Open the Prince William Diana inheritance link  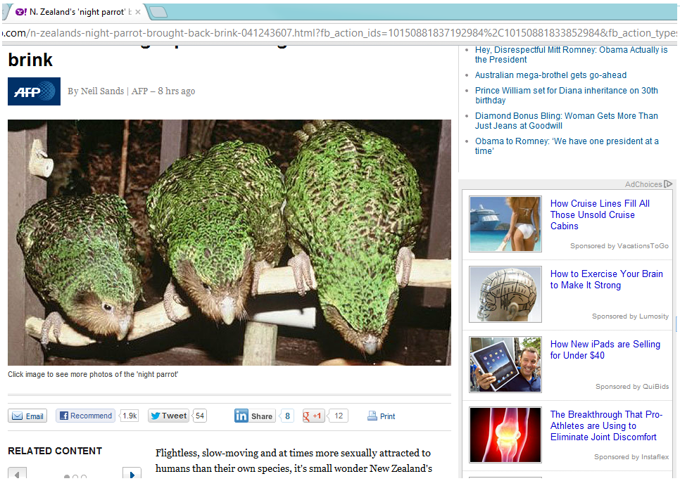(567, 96)
